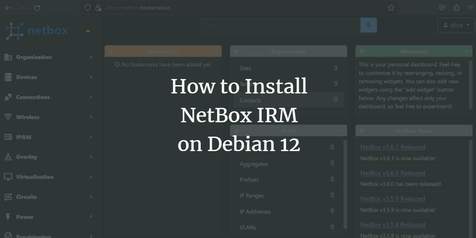Expand the Devices menu chevron
This screenshot has width=476, height=238.
pos(91,77)
